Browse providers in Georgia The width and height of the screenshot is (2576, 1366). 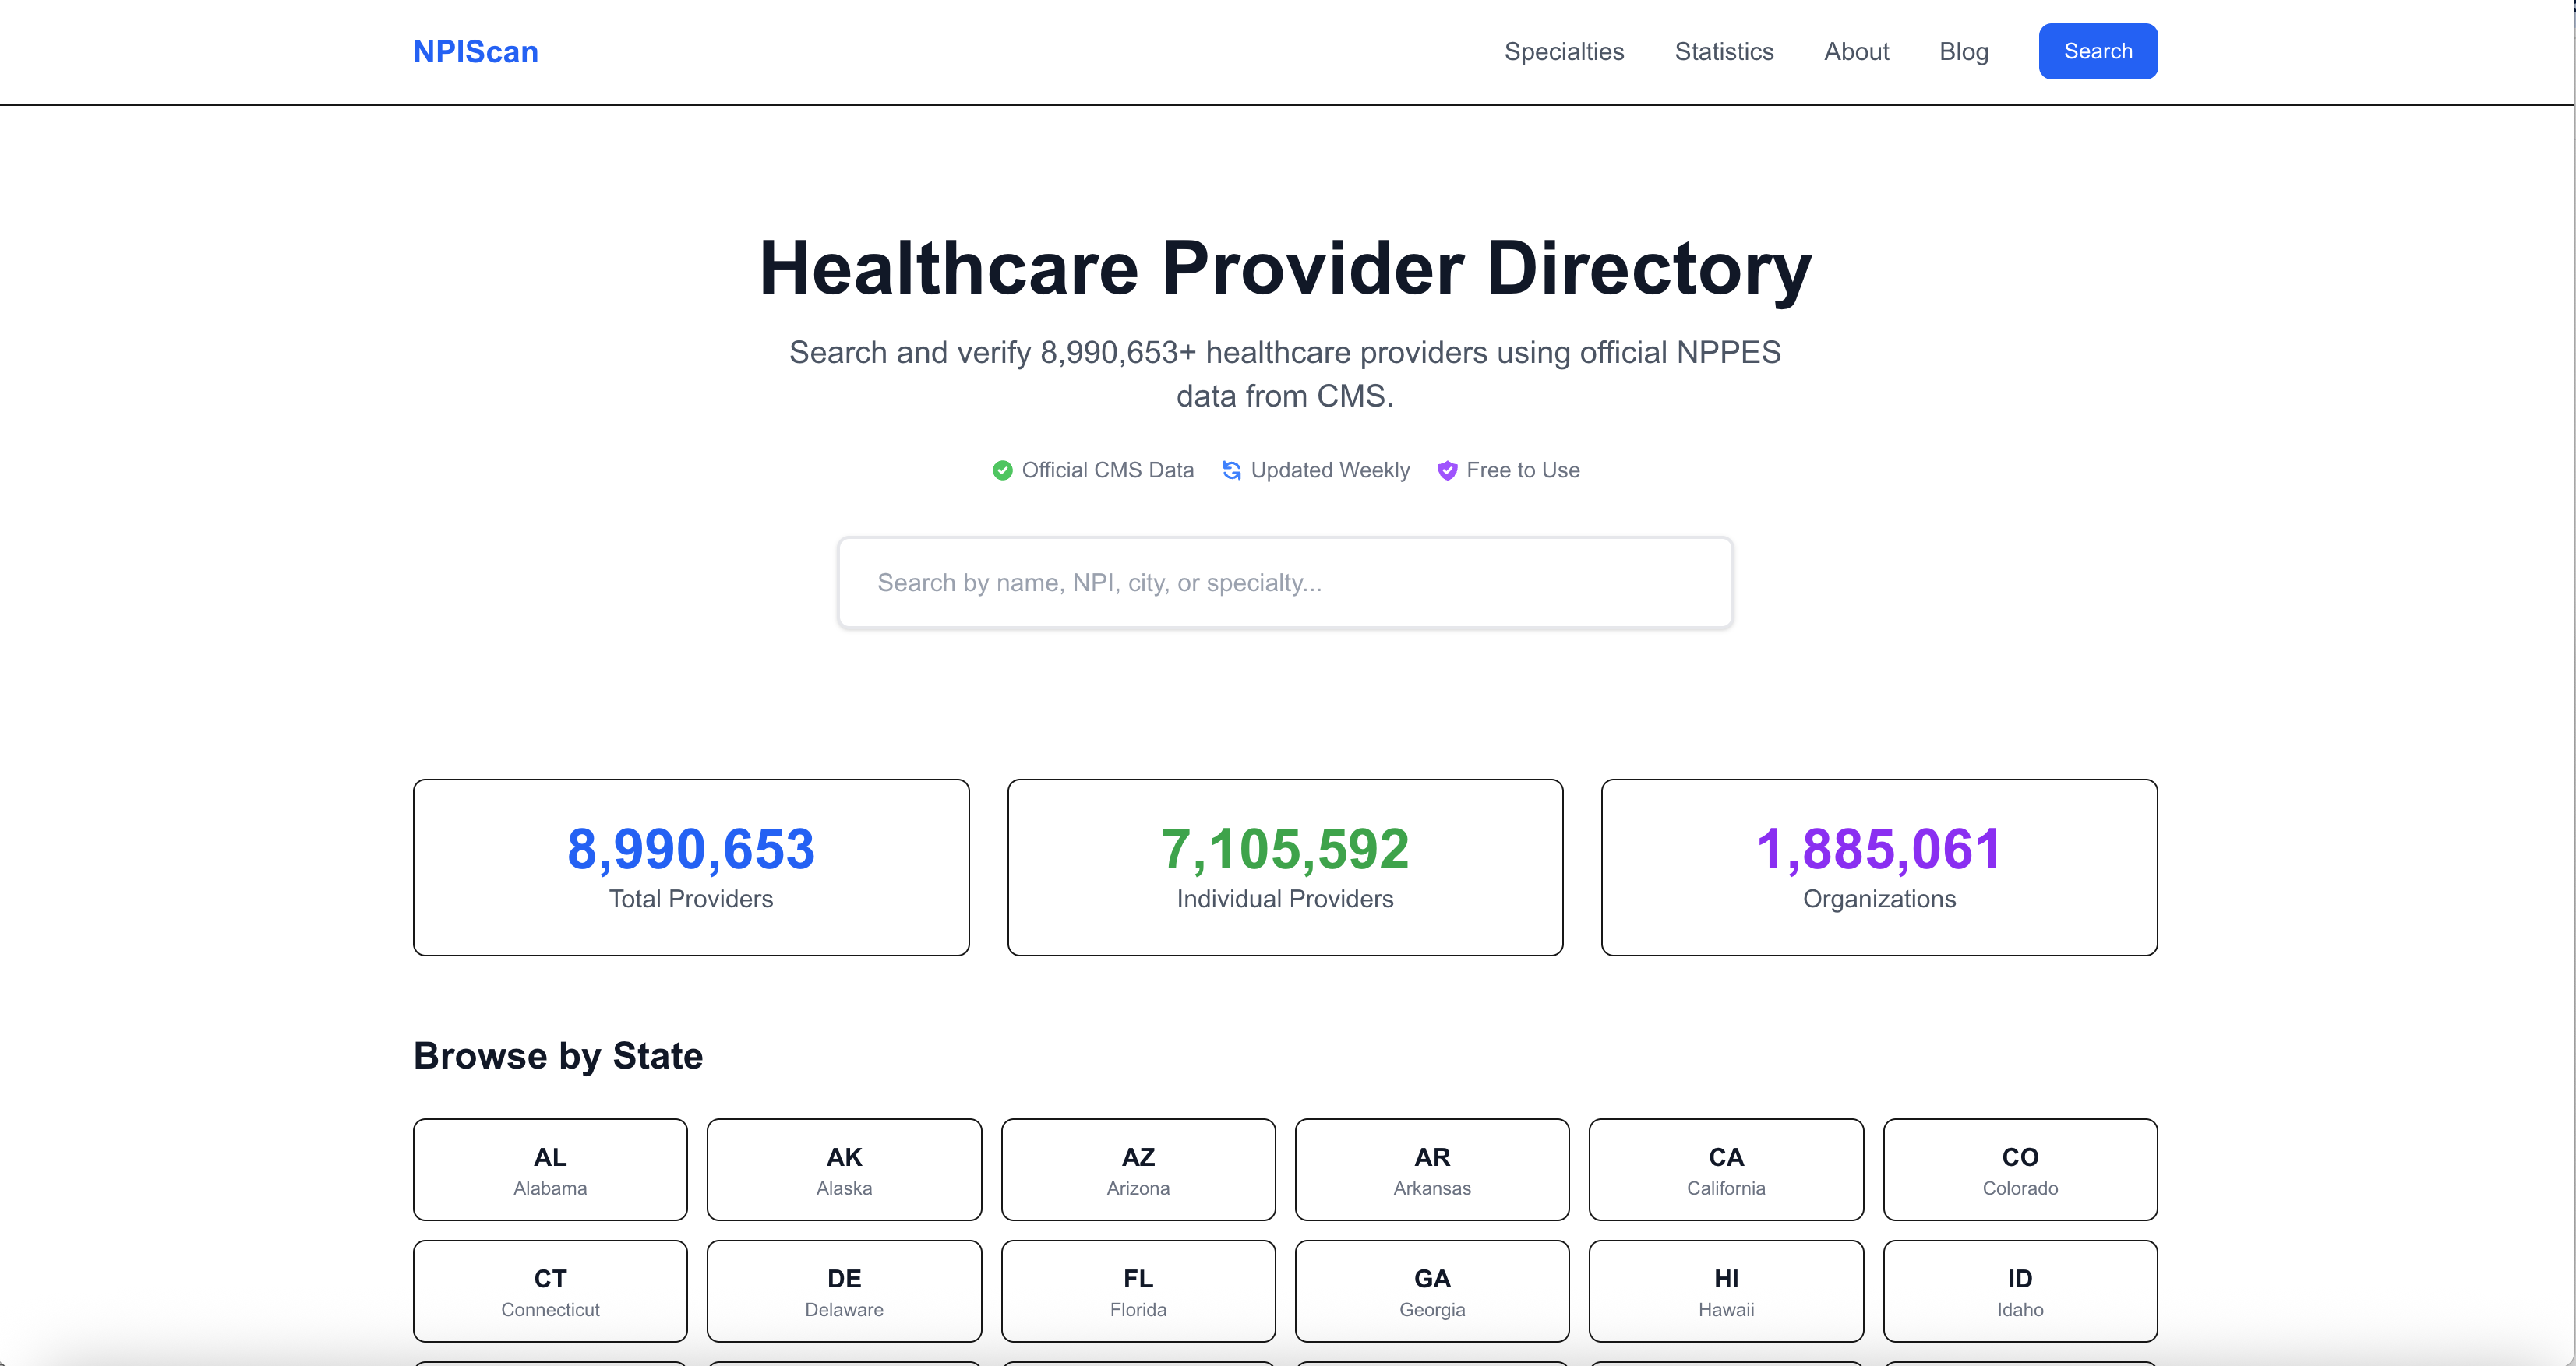click(1431, 1291)
